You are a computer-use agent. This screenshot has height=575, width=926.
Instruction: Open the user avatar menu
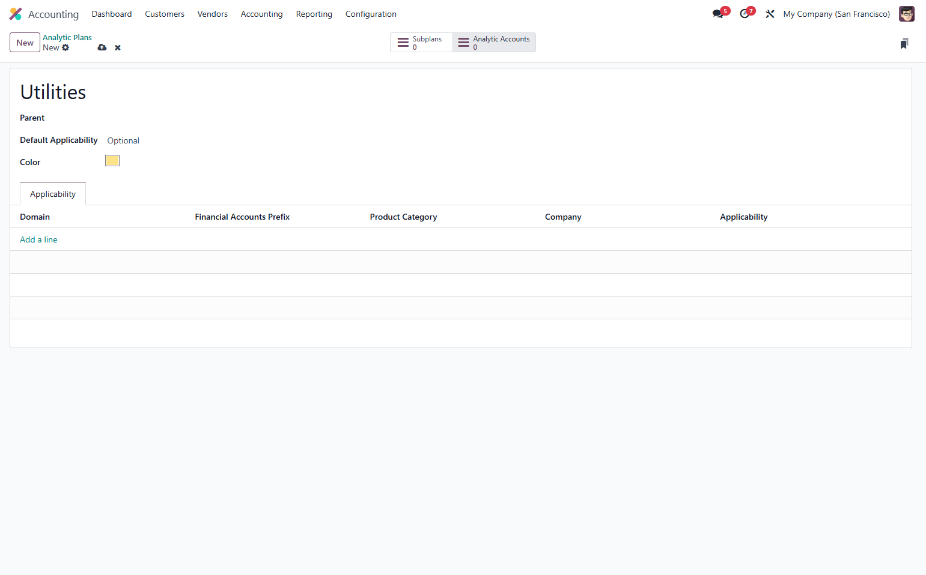tap(906, 14)
